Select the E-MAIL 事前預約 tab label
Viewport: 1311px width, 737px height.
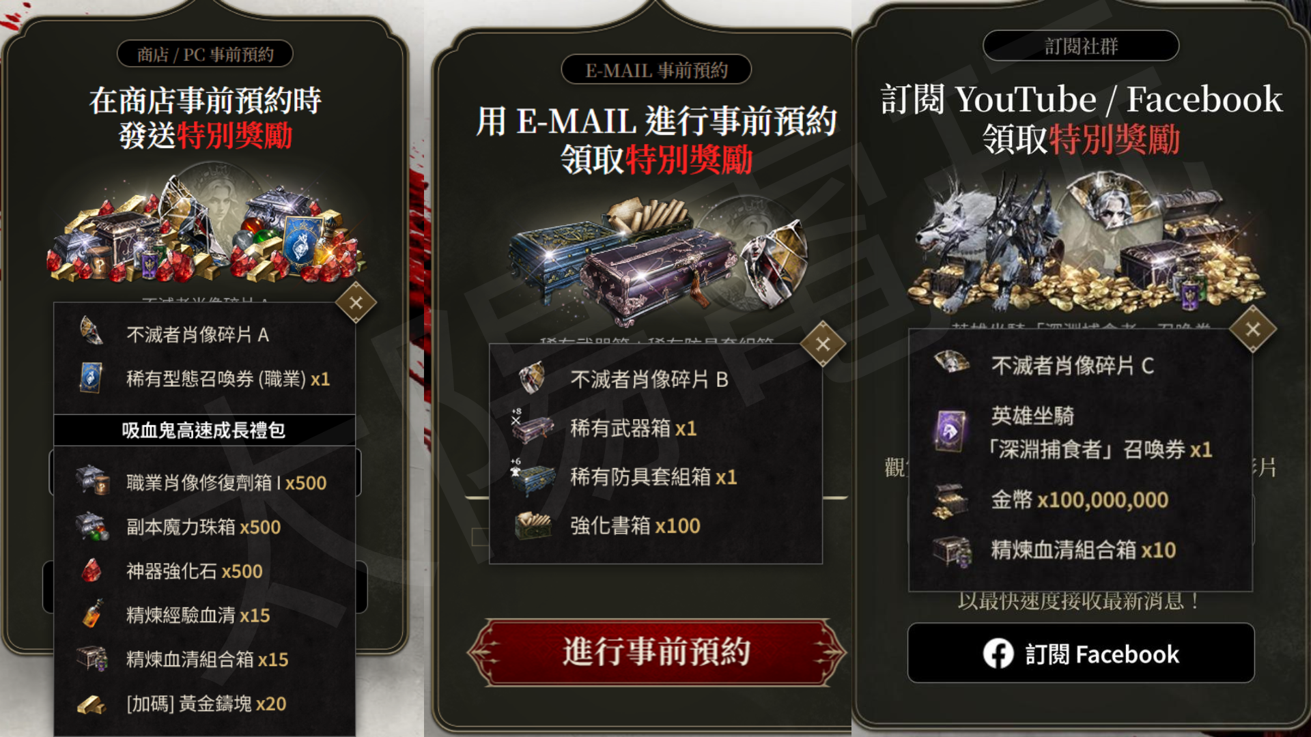[656, 70]
